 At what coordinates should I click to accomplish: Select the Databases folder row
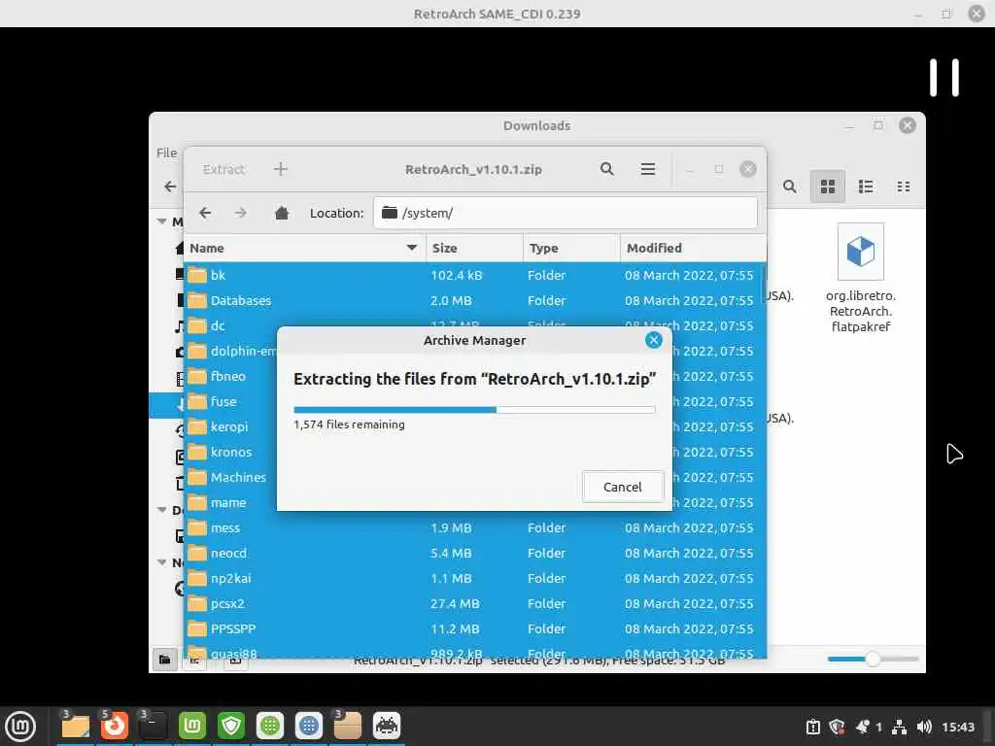474,301
